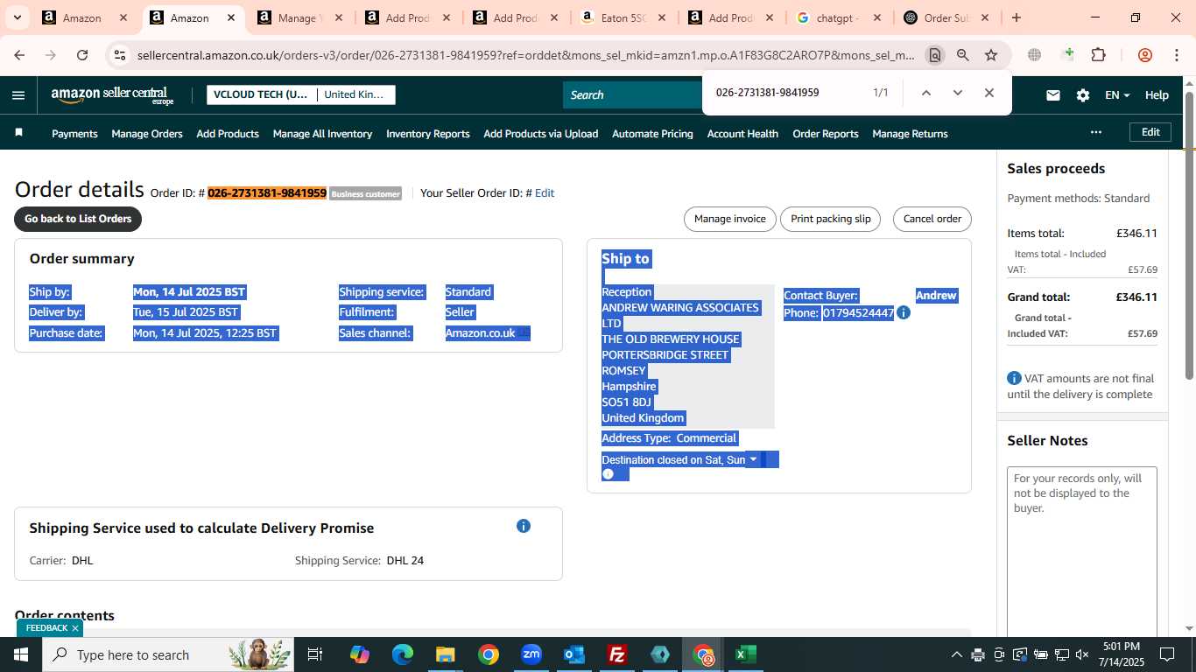Click the browser back arrow

[x=19, y=55]
